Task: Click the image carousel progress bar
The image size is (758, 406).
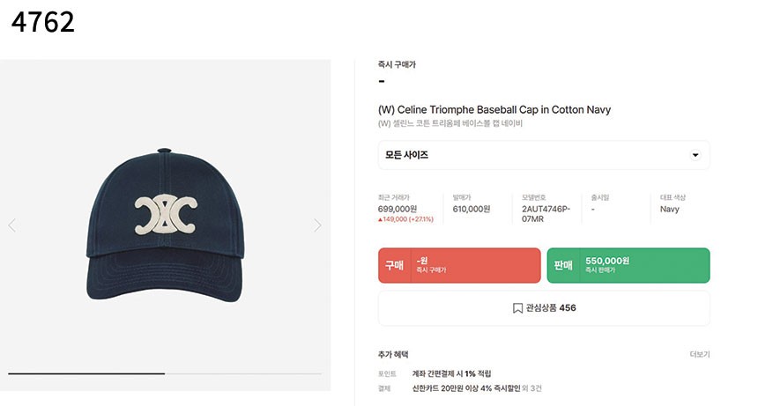Action: point(165,374)
